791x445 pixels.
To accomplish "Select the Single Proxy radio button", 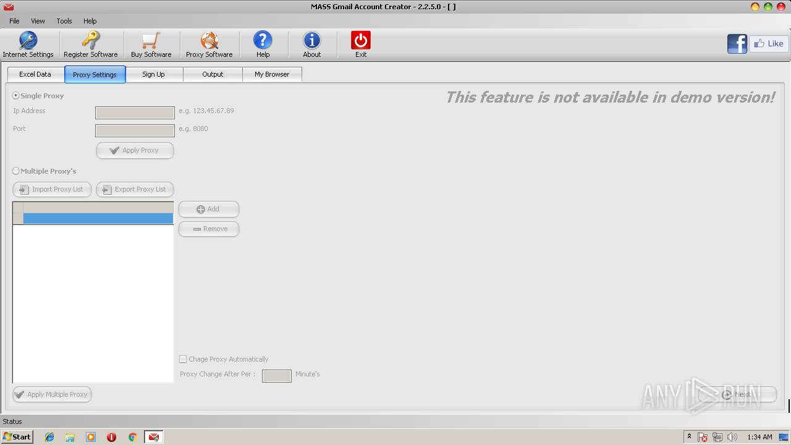I will (x=16, y=96).
